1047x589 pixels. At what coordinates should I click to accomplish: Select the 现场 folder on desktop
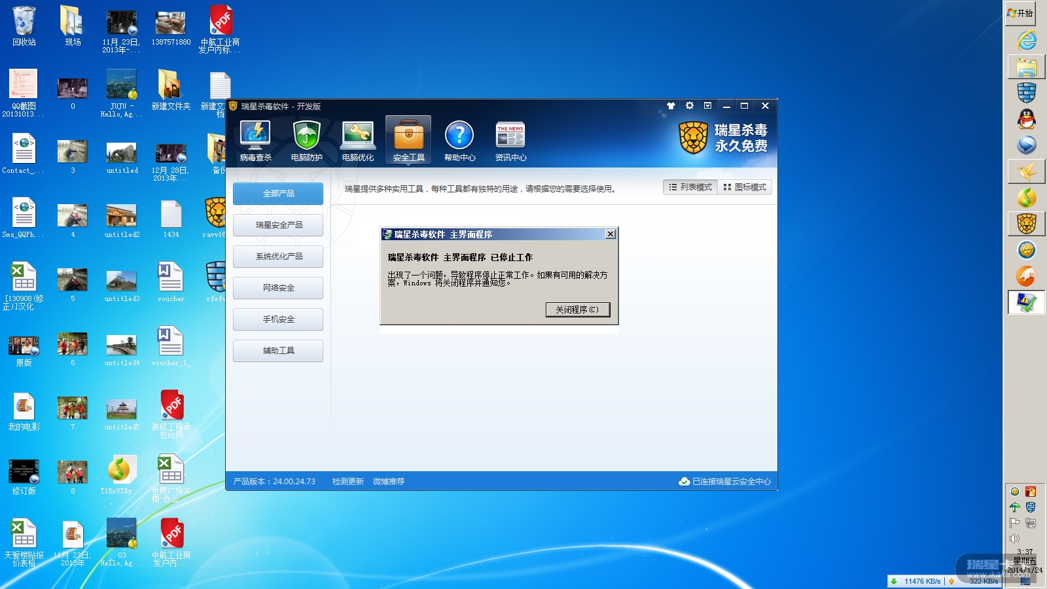pyautogui.click(x=73, y=26)
